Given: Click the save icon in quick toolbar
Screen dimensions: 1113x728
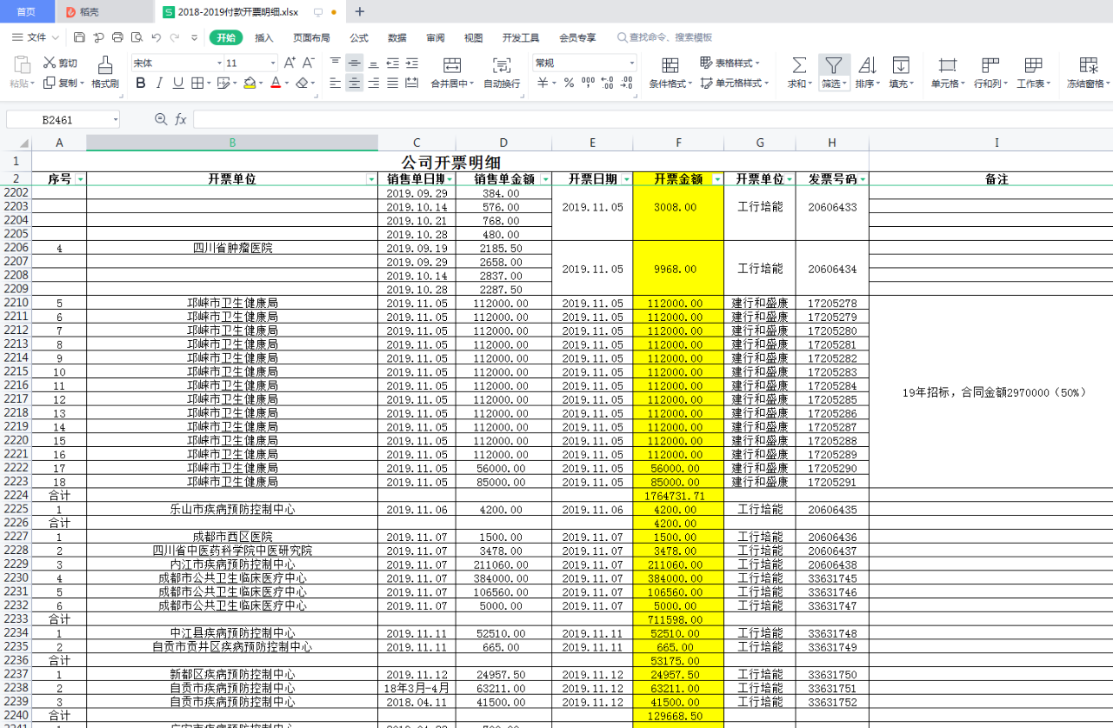Looking at the screenshot, I should click(x=79, y=37).
